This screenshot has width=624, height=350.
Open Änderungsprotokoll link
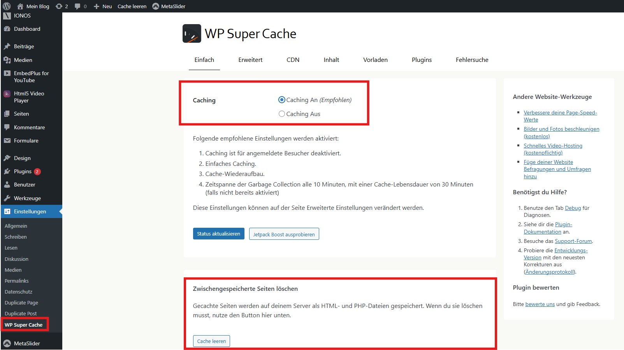(550, 272)
